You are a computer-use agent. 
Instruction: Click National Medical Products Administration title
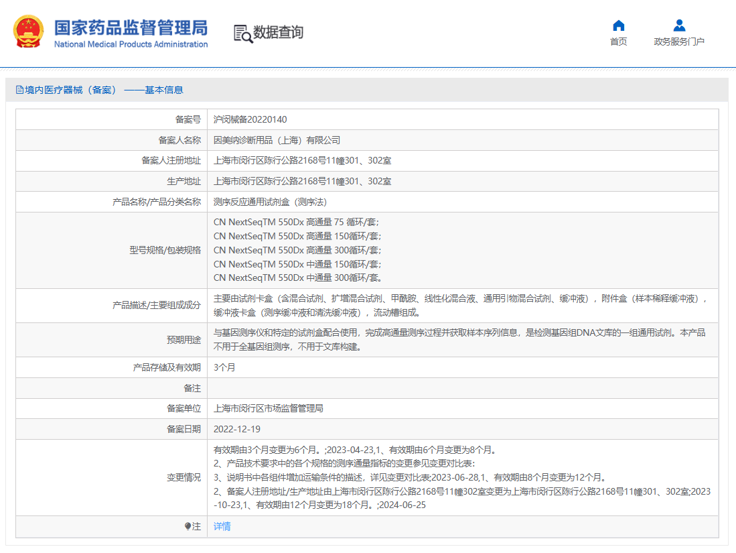coord(131,44)
